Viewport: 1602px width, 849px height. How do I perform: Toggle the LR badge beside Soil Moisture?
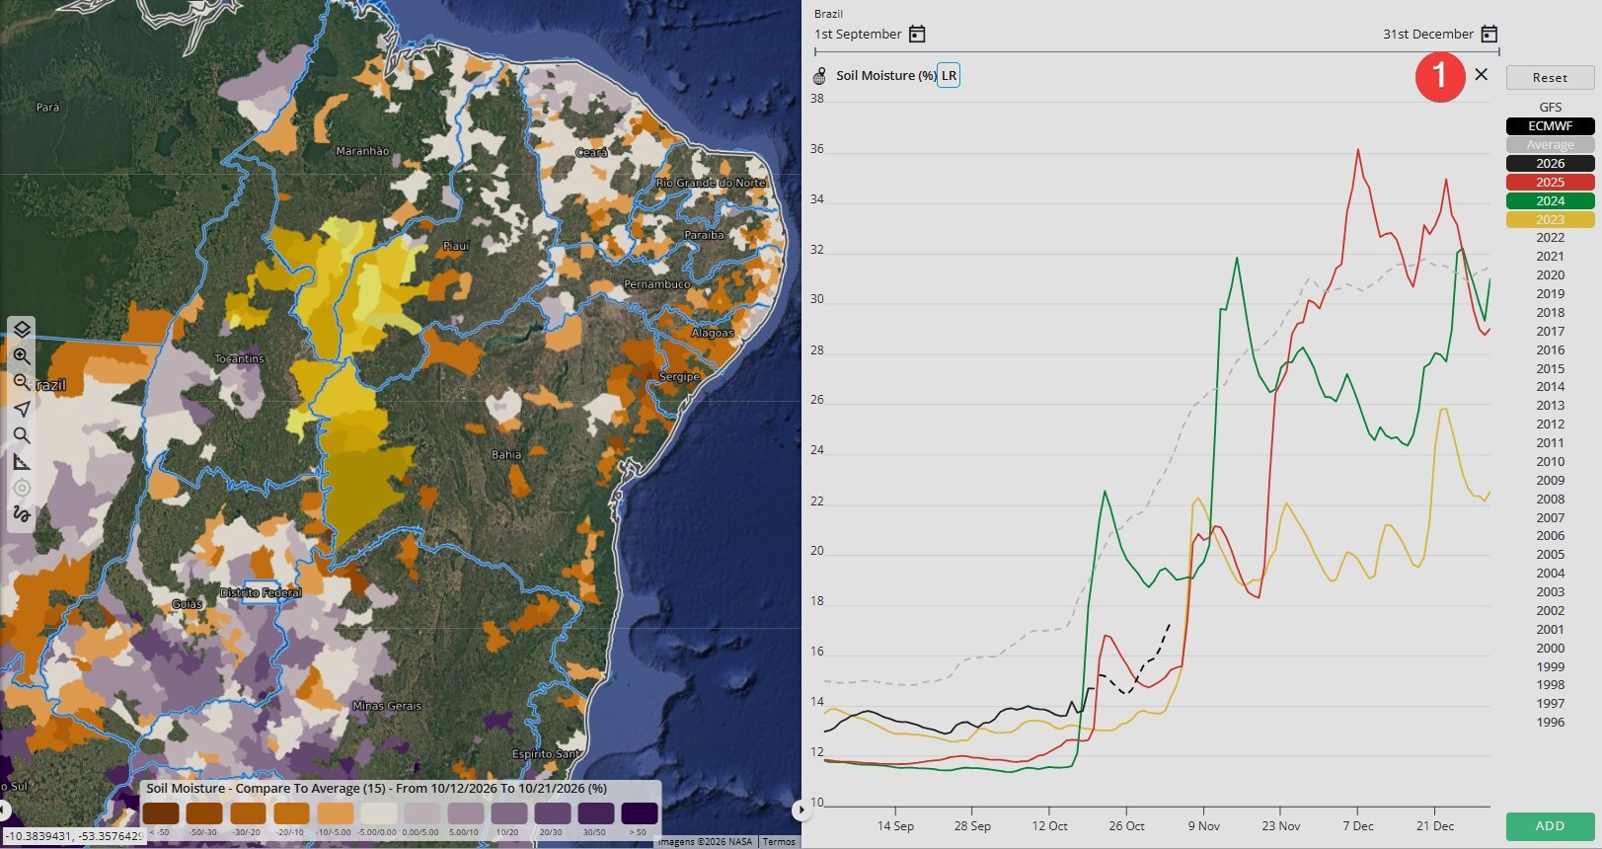tap(949, 76)
